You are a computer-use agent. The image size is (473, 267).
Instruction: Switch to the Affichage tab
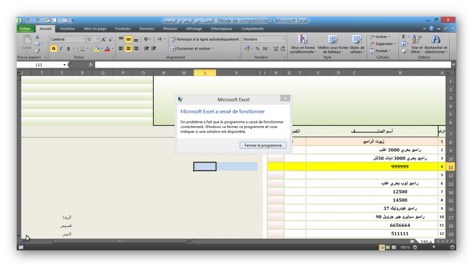coord(194,29)
